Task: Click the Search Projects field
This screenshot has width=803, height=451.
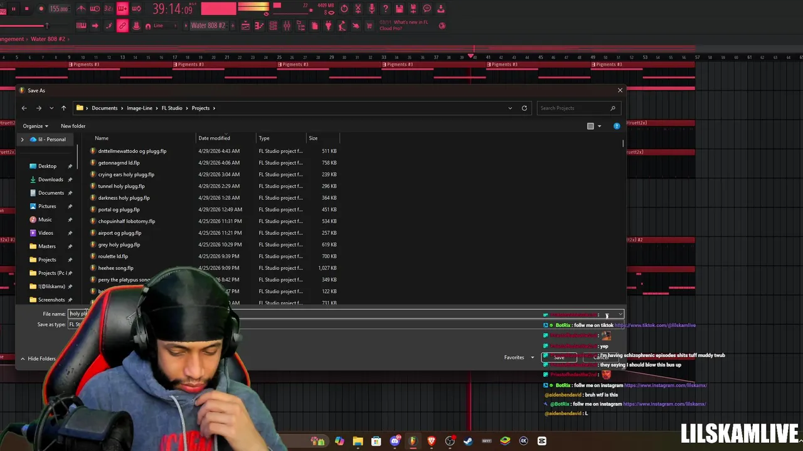Action: 577,108
